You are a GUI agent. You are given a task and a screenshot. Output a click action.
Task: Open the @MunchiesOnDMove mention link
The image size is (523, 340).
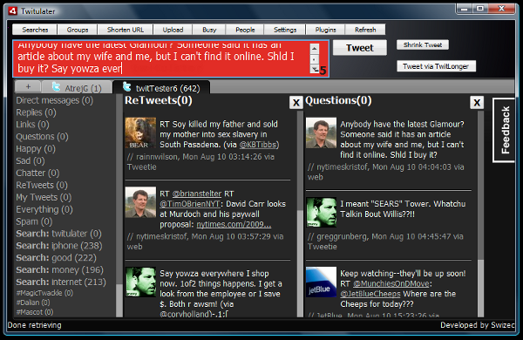click(x=391, y=283)
